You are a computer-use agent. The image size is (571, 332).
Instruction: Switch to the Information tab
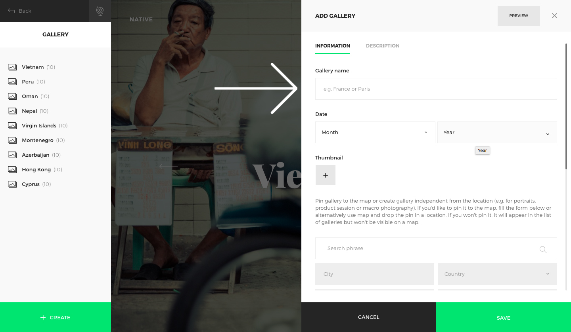click(x=333, y=46)
